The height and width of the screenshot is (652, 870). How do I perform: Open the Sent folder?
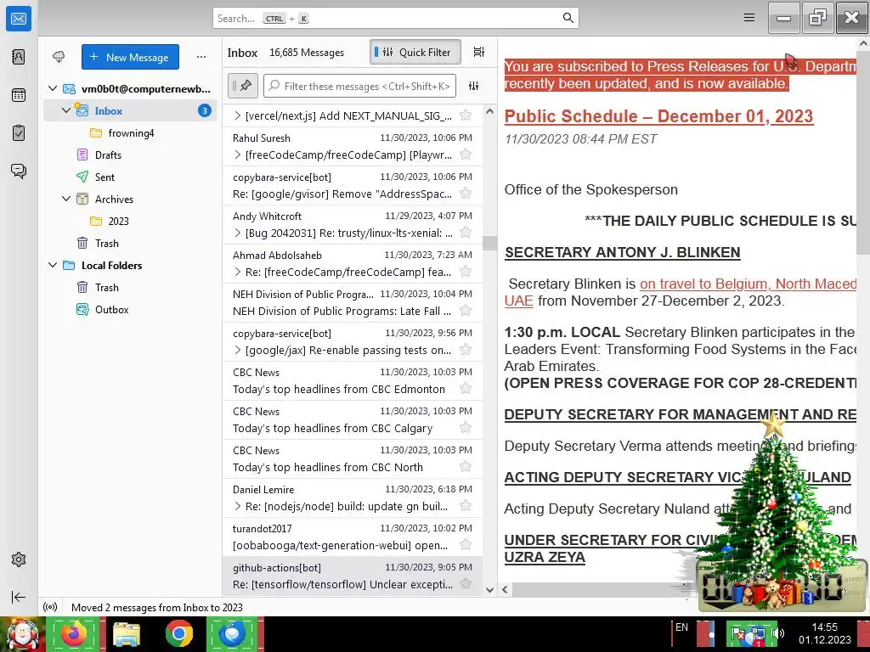point(130,177)
